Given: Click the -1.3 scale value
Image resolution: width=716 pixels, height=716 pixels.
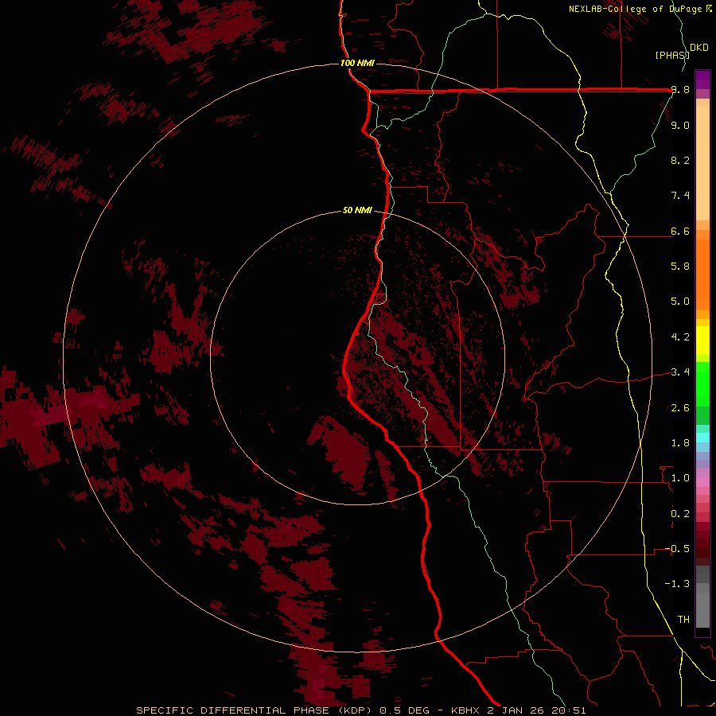Looking at the screenshot, I should (677, 584).
